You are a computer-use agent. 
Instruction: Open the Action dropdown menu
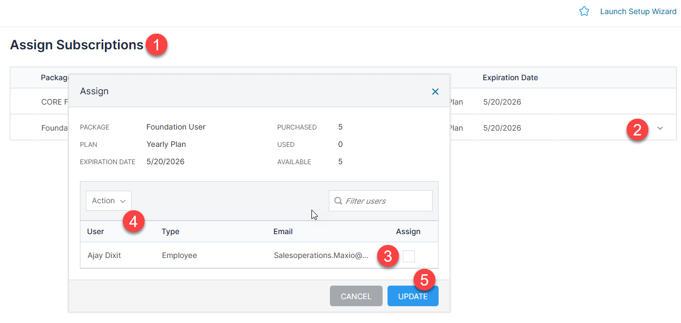coord(108,201)
